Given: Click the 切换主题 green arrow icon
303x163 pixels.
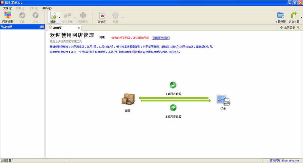Looking at the screenshot, I should tap(294, 15).
